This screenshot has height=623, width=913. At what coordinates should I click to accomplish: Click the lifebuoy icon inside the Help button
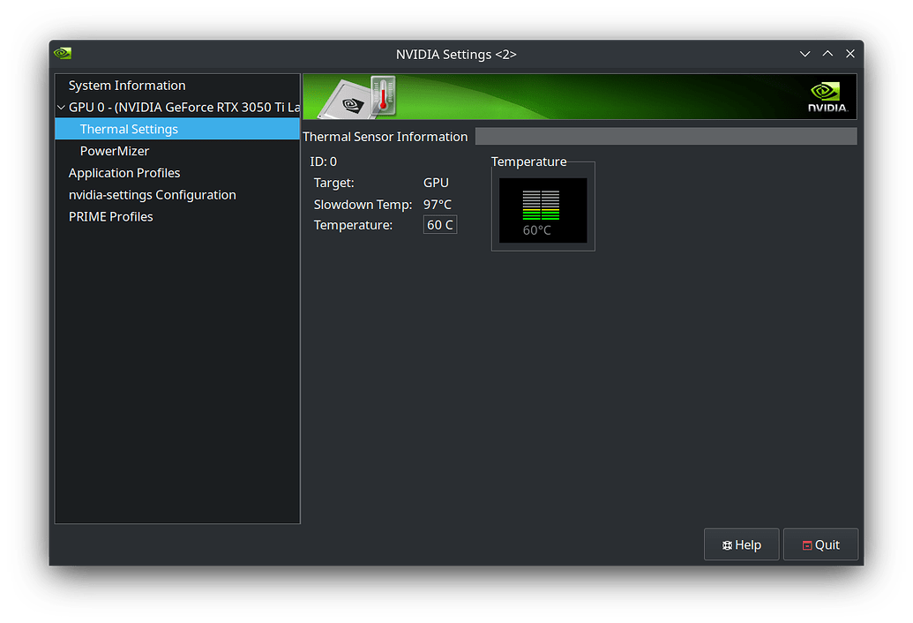click(x=726, y=544)
